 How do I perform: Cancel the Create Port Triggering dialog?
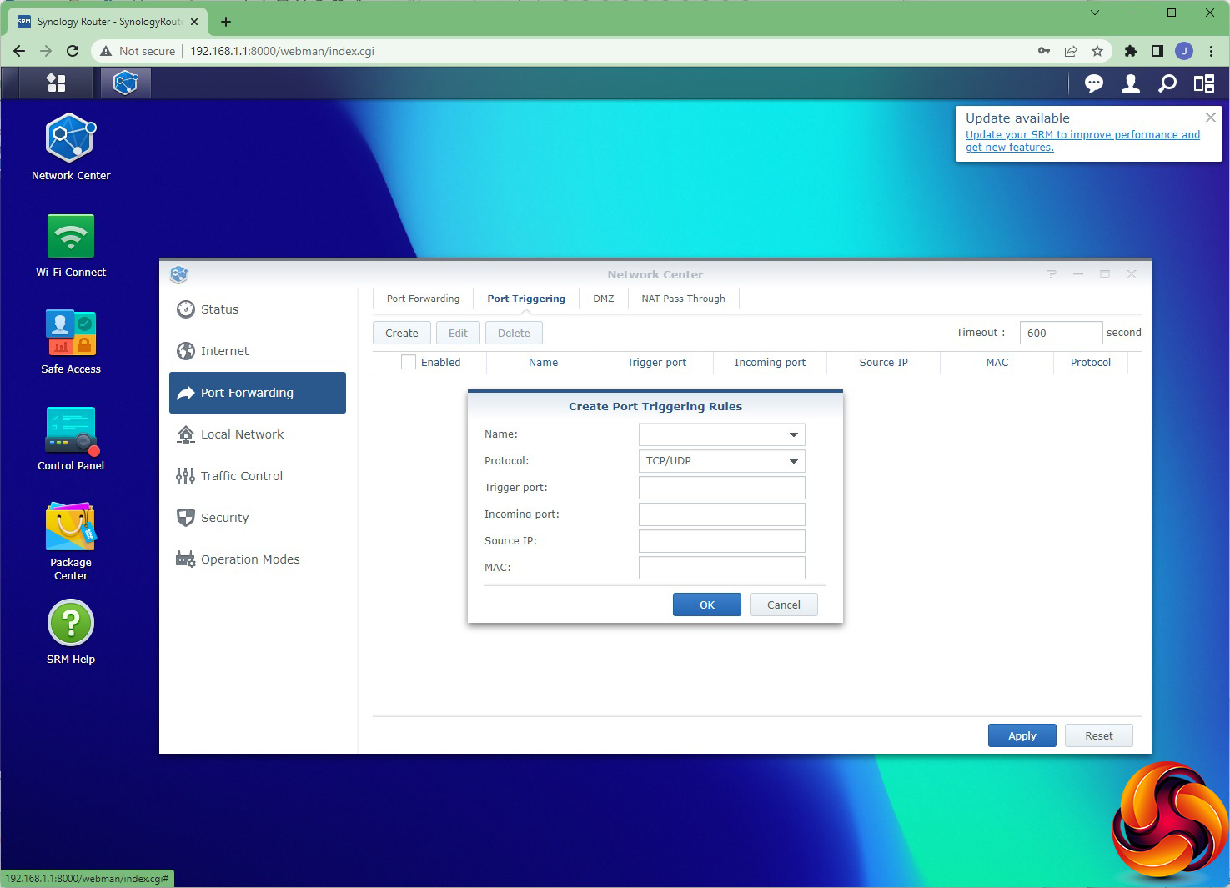click(784, 605)
